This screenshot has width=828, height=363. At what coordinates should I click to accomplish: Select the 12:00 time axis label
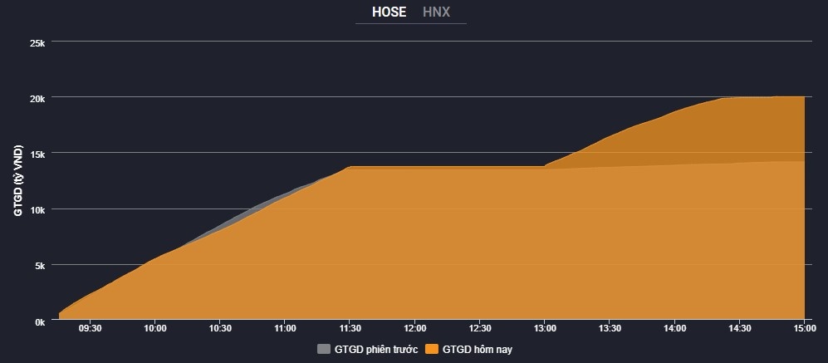click(x=414, y=329)
